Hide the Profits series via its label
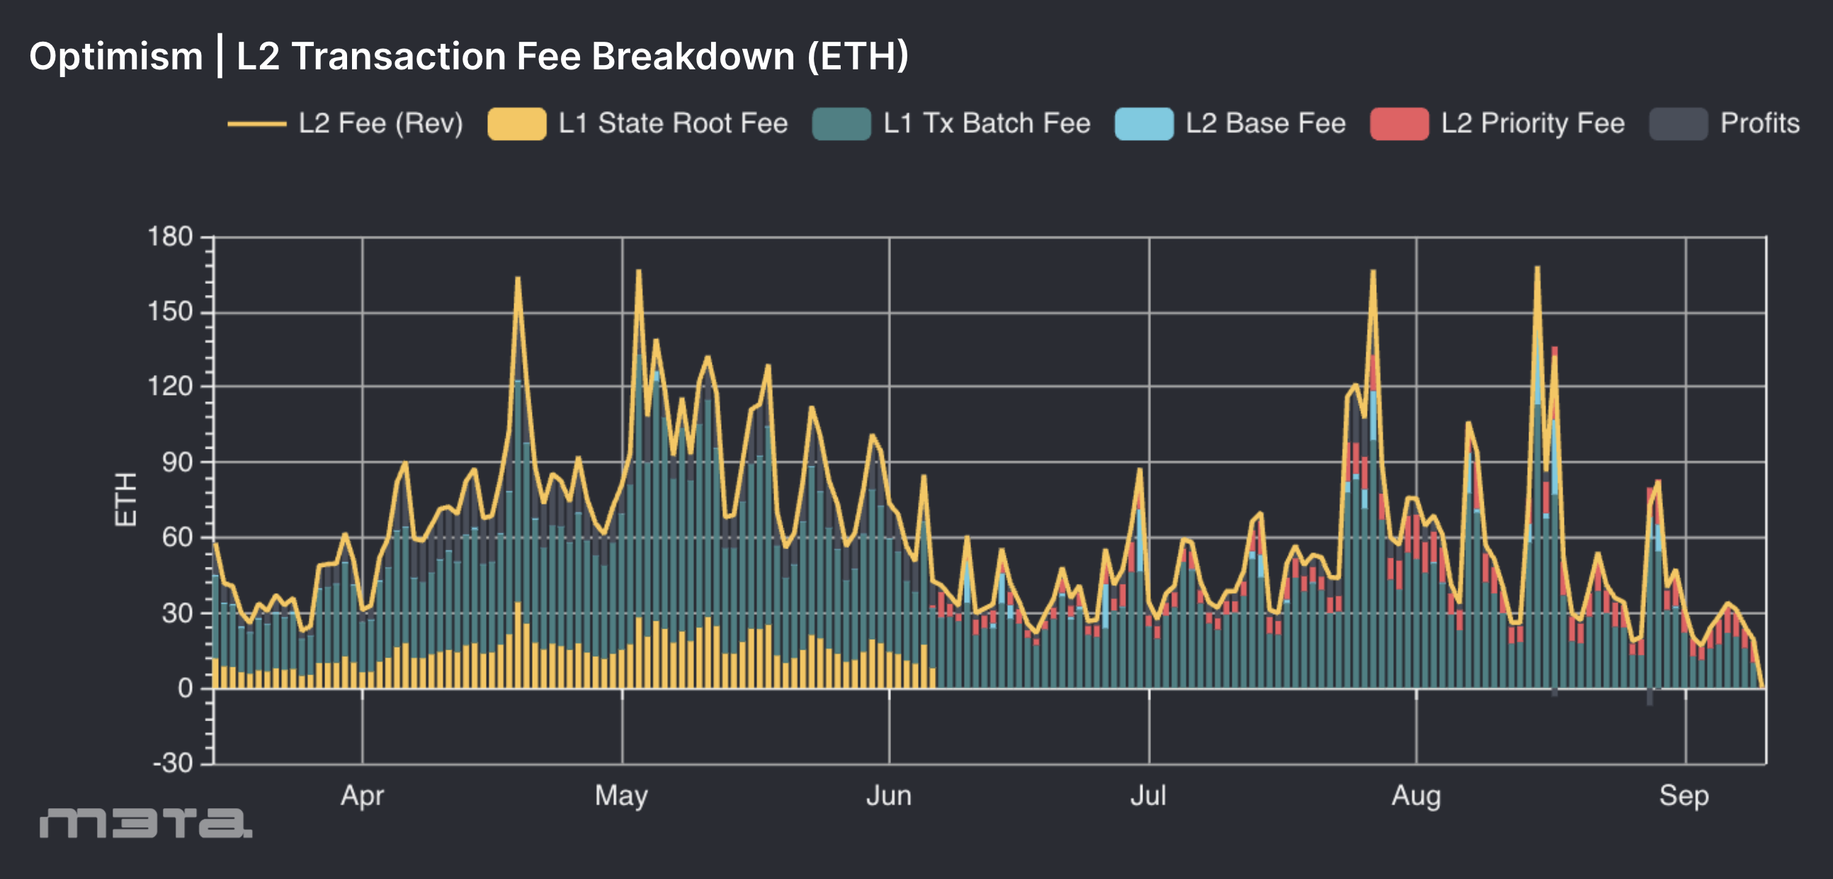The image size is (1833, 879). click(1760, 124)
